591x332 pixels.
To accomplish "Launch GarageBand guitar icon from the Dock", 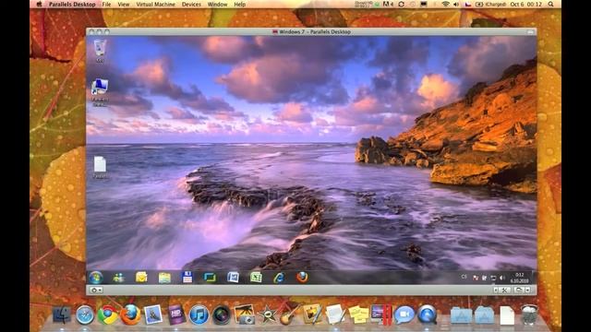I will pos(289,314).
